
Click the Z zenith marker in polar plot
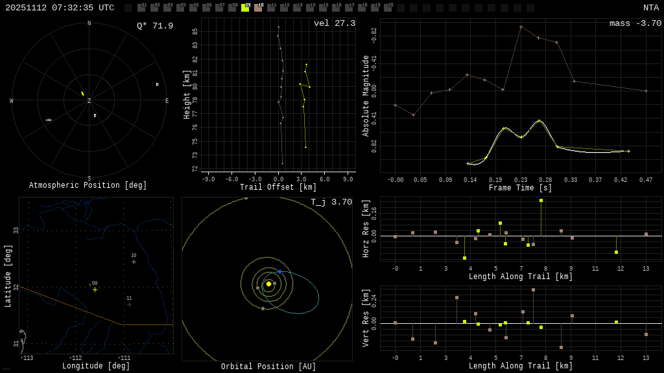point(89,101)
